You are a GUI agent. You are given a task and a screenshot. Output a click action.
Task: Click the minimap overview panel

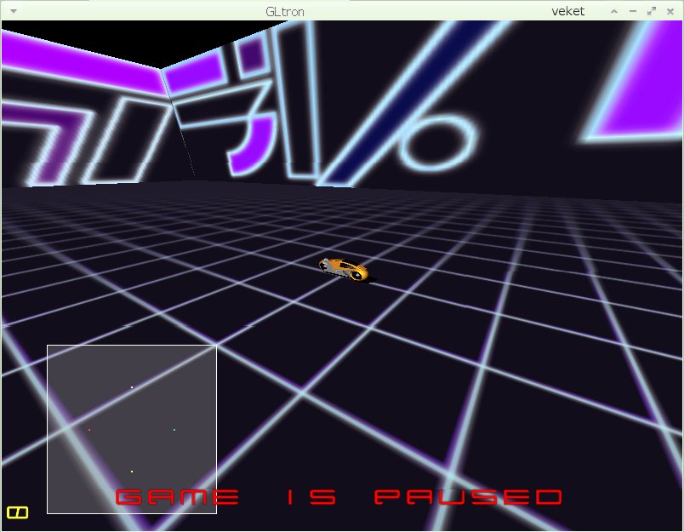(x=132, y=430)
